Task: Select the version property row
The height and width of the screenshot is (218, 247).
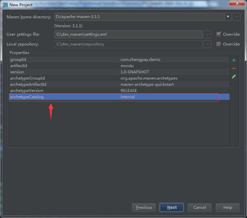Action: [119, 72]
